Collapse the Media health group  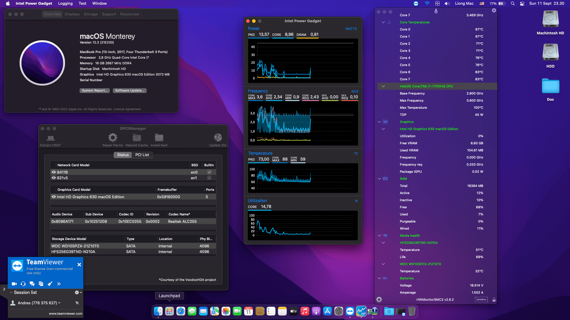coord(379,236)
